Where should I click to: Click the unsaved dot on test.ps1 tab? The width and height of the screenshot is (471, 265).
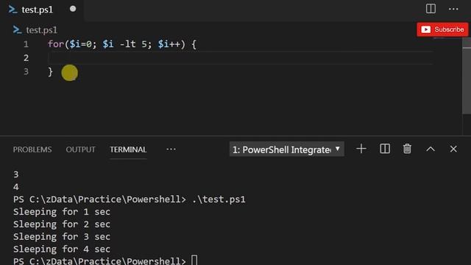73,9
